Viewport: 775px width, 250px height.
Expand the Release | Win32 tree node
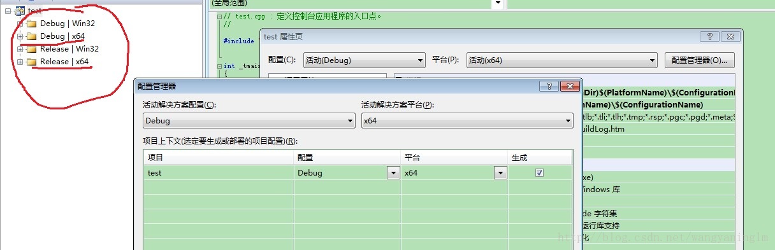20,49
